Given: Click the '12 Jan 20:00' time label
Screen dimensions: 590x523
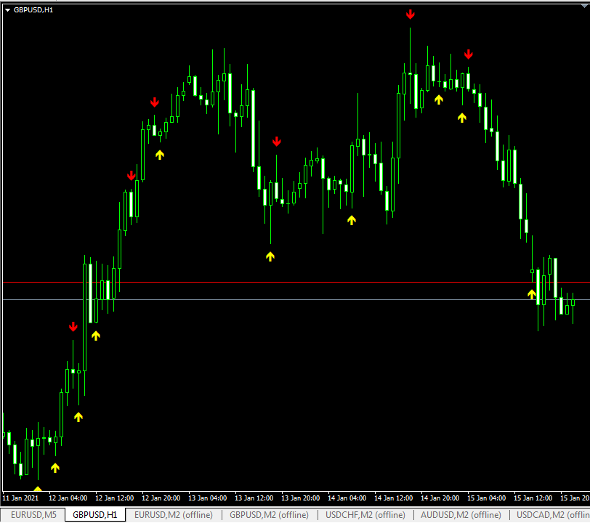Looking at the screenshot, I should click(161, 498).
